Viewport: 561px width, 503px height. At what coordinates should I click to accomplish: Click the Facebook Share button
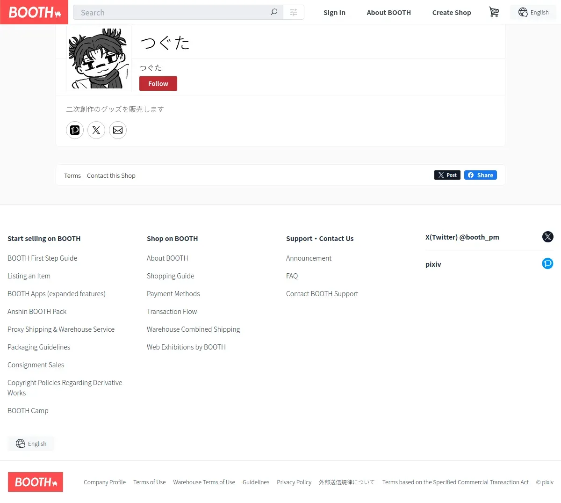tap(481, 175)
